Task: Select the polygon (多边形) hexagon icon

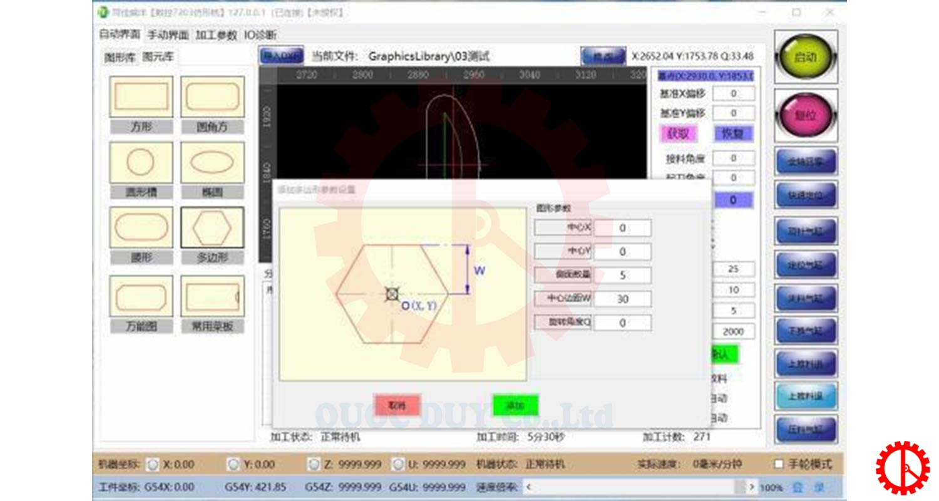Action: [x=212, y=227]
